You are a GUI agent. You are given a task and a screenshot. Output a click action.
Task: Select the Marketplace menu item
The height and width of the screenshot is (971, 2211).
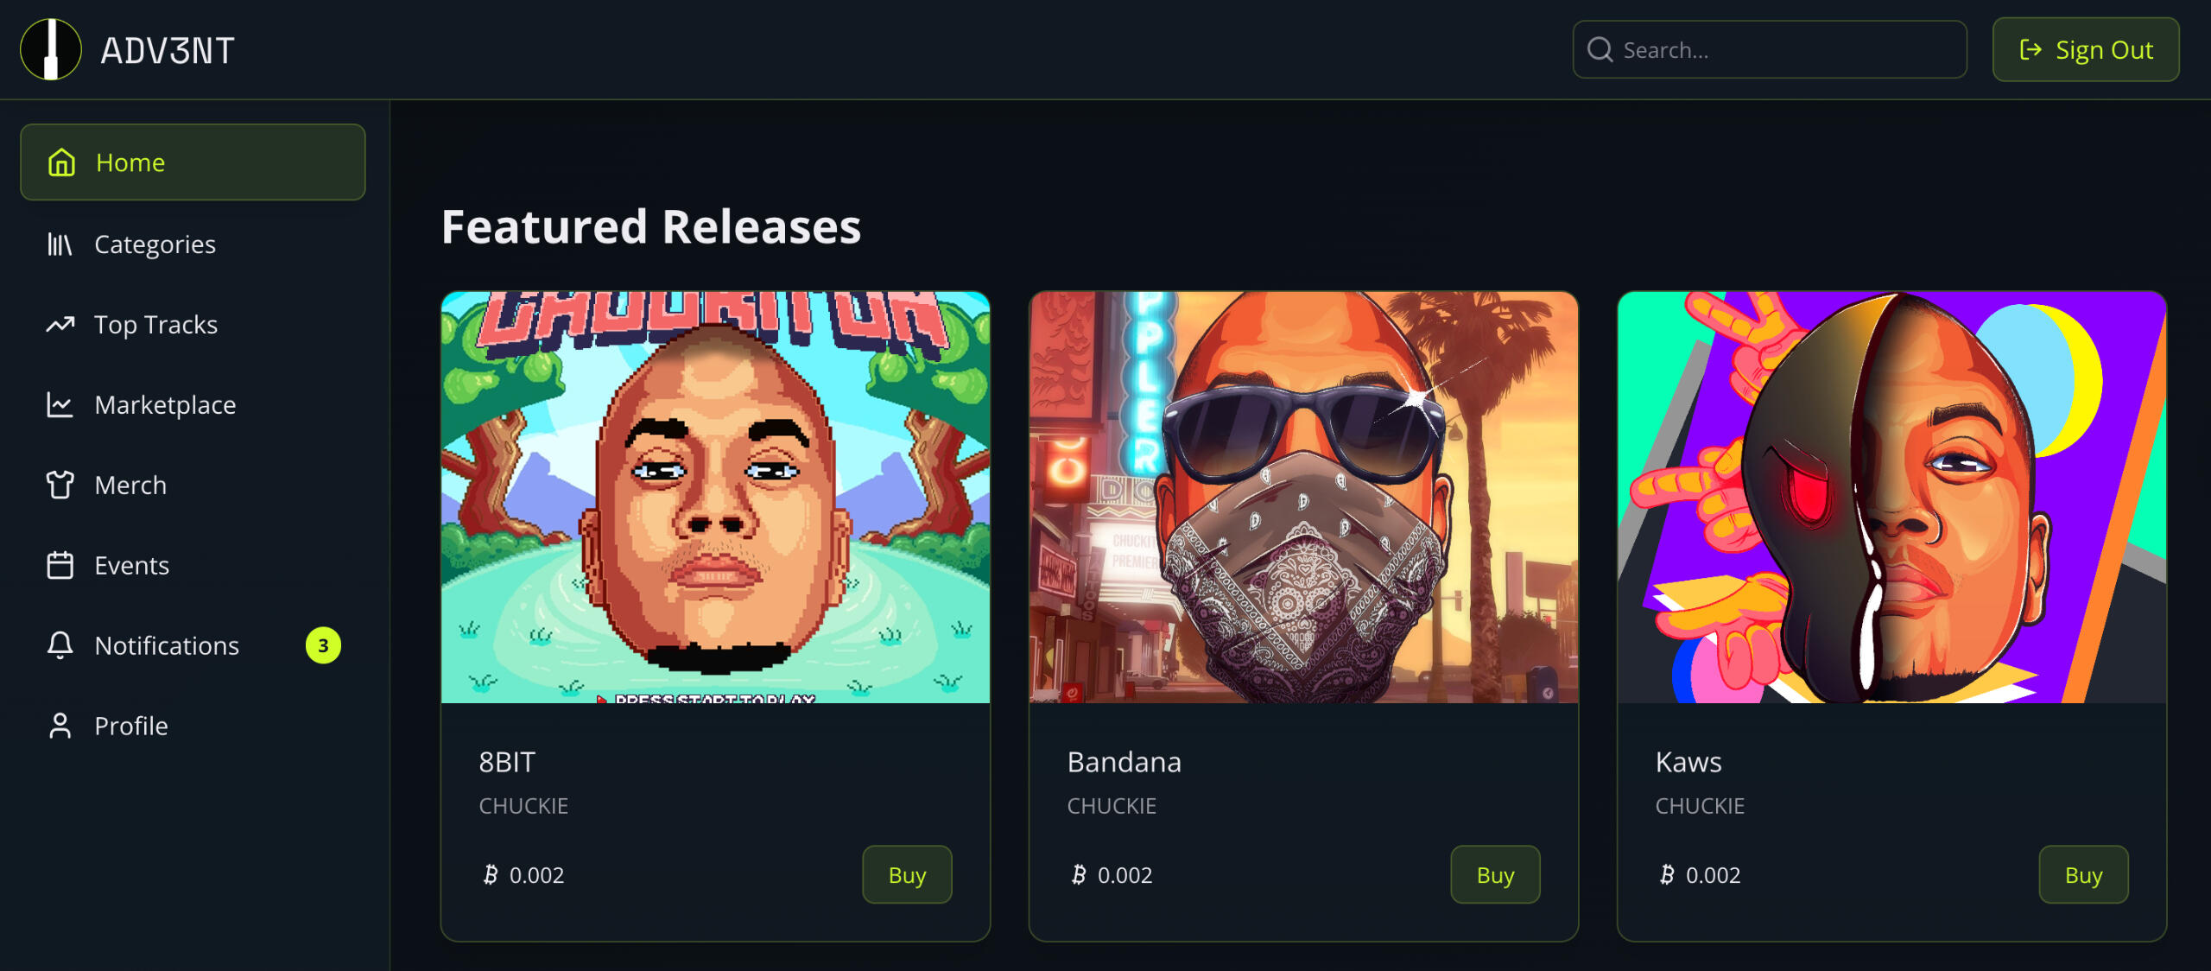pyautogui.click(x=193, y=405)
